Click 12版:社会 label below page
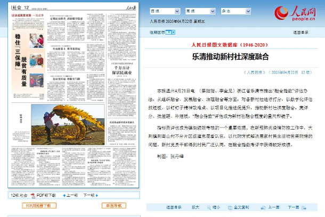The width and height of the screenshot is (325, 217). click(19, 195)
